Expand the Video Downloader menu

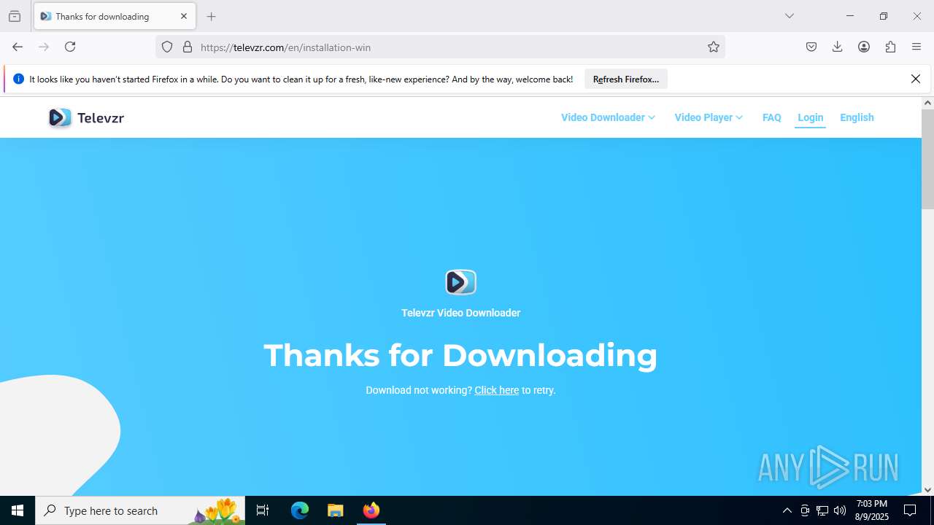click(x=608, y=117)
